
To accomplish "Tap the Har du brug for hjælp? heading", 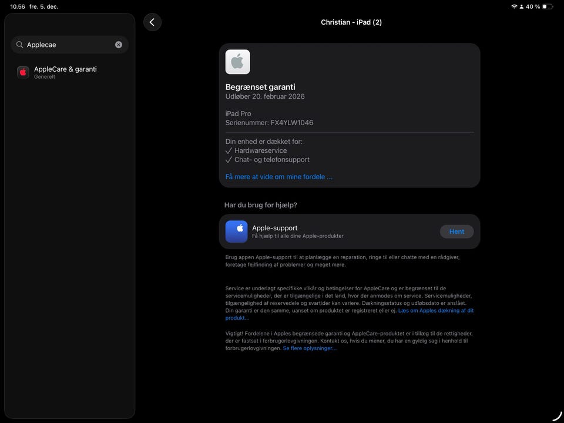I will pos(260,205).
